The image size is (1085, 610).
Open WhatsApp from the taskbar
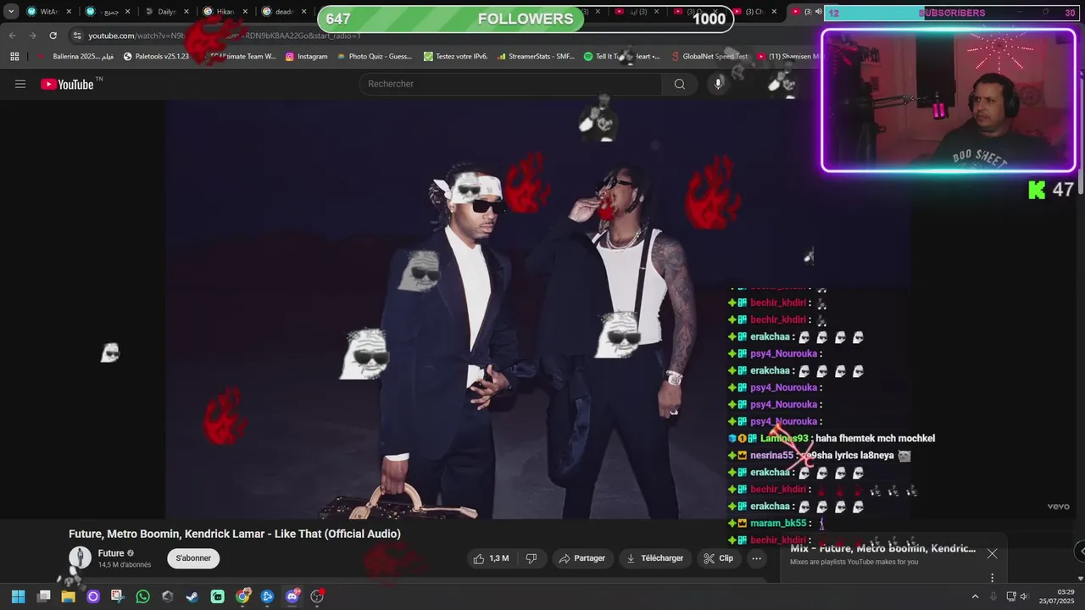142,596
